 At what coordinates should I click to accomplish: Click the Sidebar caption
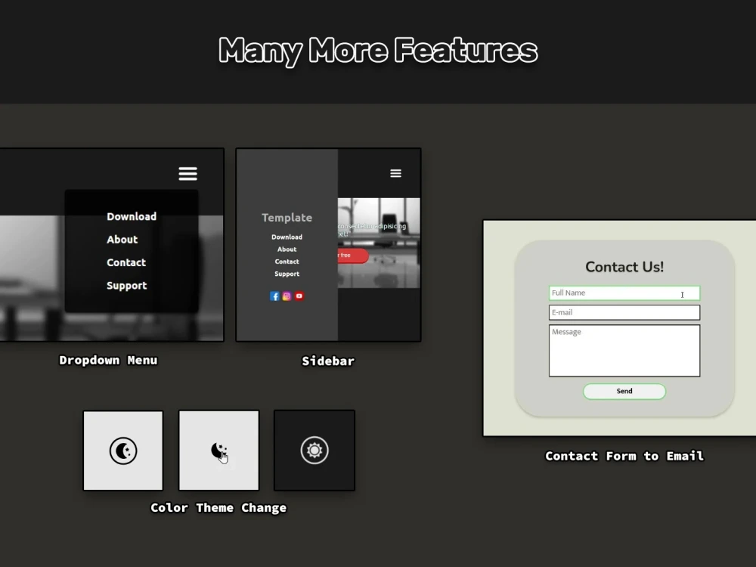[328, 361]
